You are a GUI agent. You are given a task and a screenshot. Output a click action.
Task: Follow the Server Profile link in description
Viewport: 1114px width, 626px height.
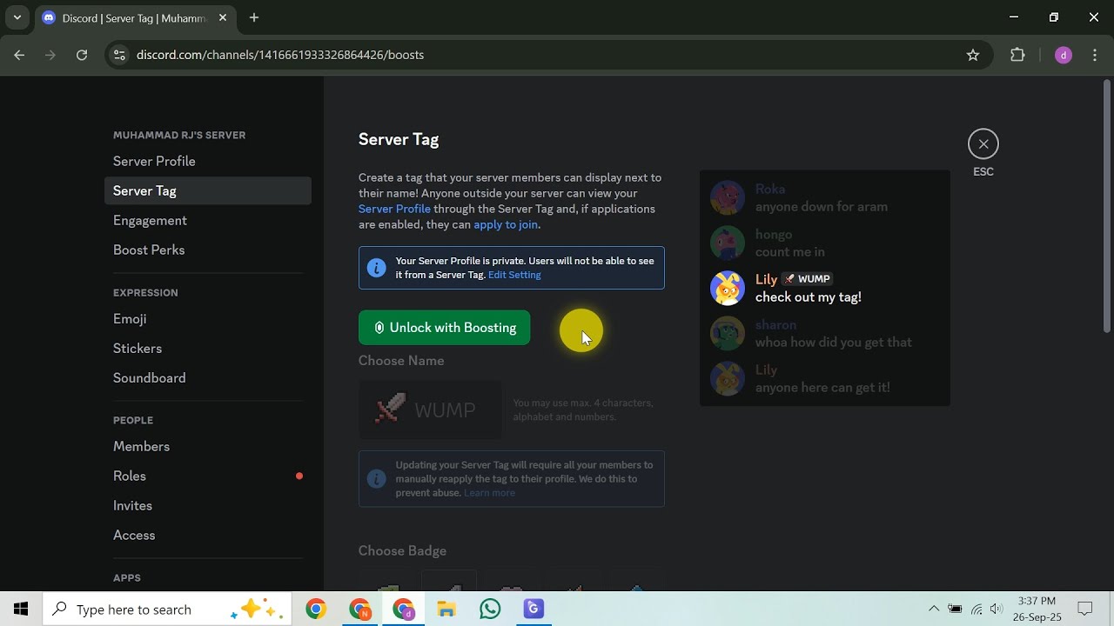394,209
